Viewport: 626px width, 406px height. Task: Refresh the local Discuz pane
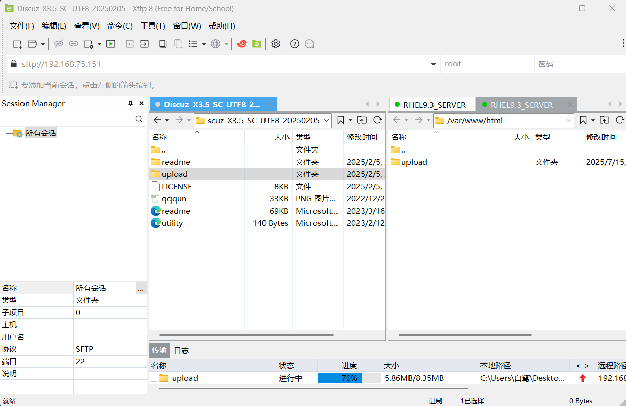(378, 120)
